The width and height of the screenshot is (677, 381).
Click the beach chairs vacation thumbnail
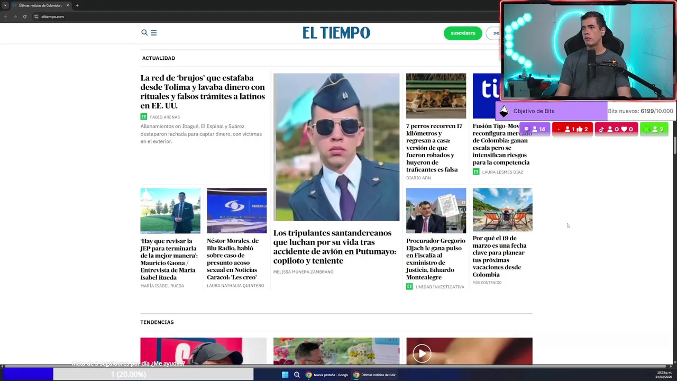(502, 210)
